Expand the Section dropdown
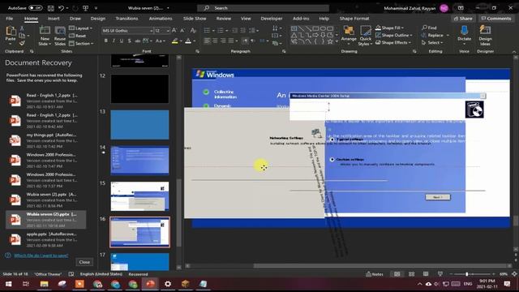This screenshot has height=292, width=519. (x=81, y=43)
